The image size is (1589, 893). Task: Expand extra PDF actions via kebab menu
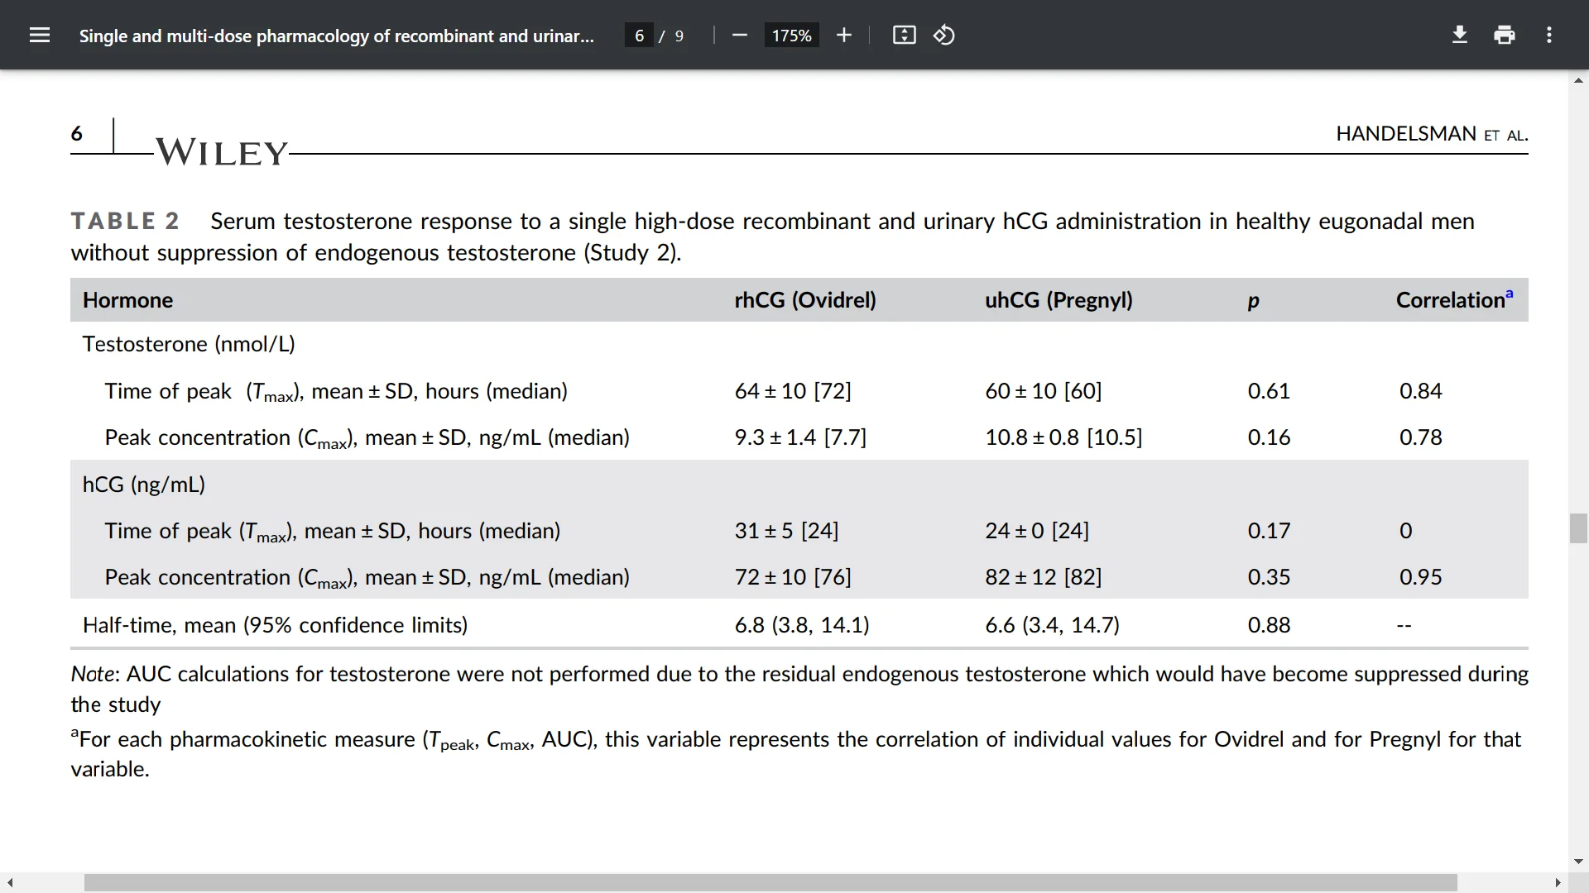pos(1549,35)
